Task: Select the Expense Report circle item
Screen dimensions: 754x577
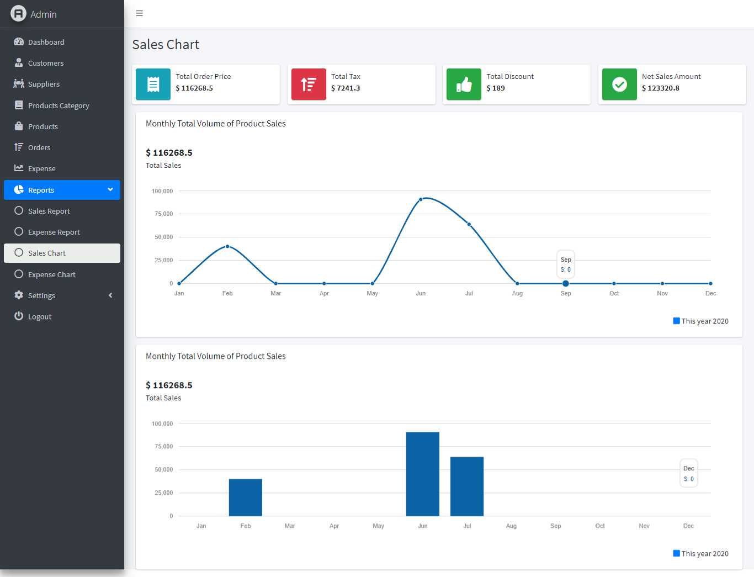Action: (19, 232)
